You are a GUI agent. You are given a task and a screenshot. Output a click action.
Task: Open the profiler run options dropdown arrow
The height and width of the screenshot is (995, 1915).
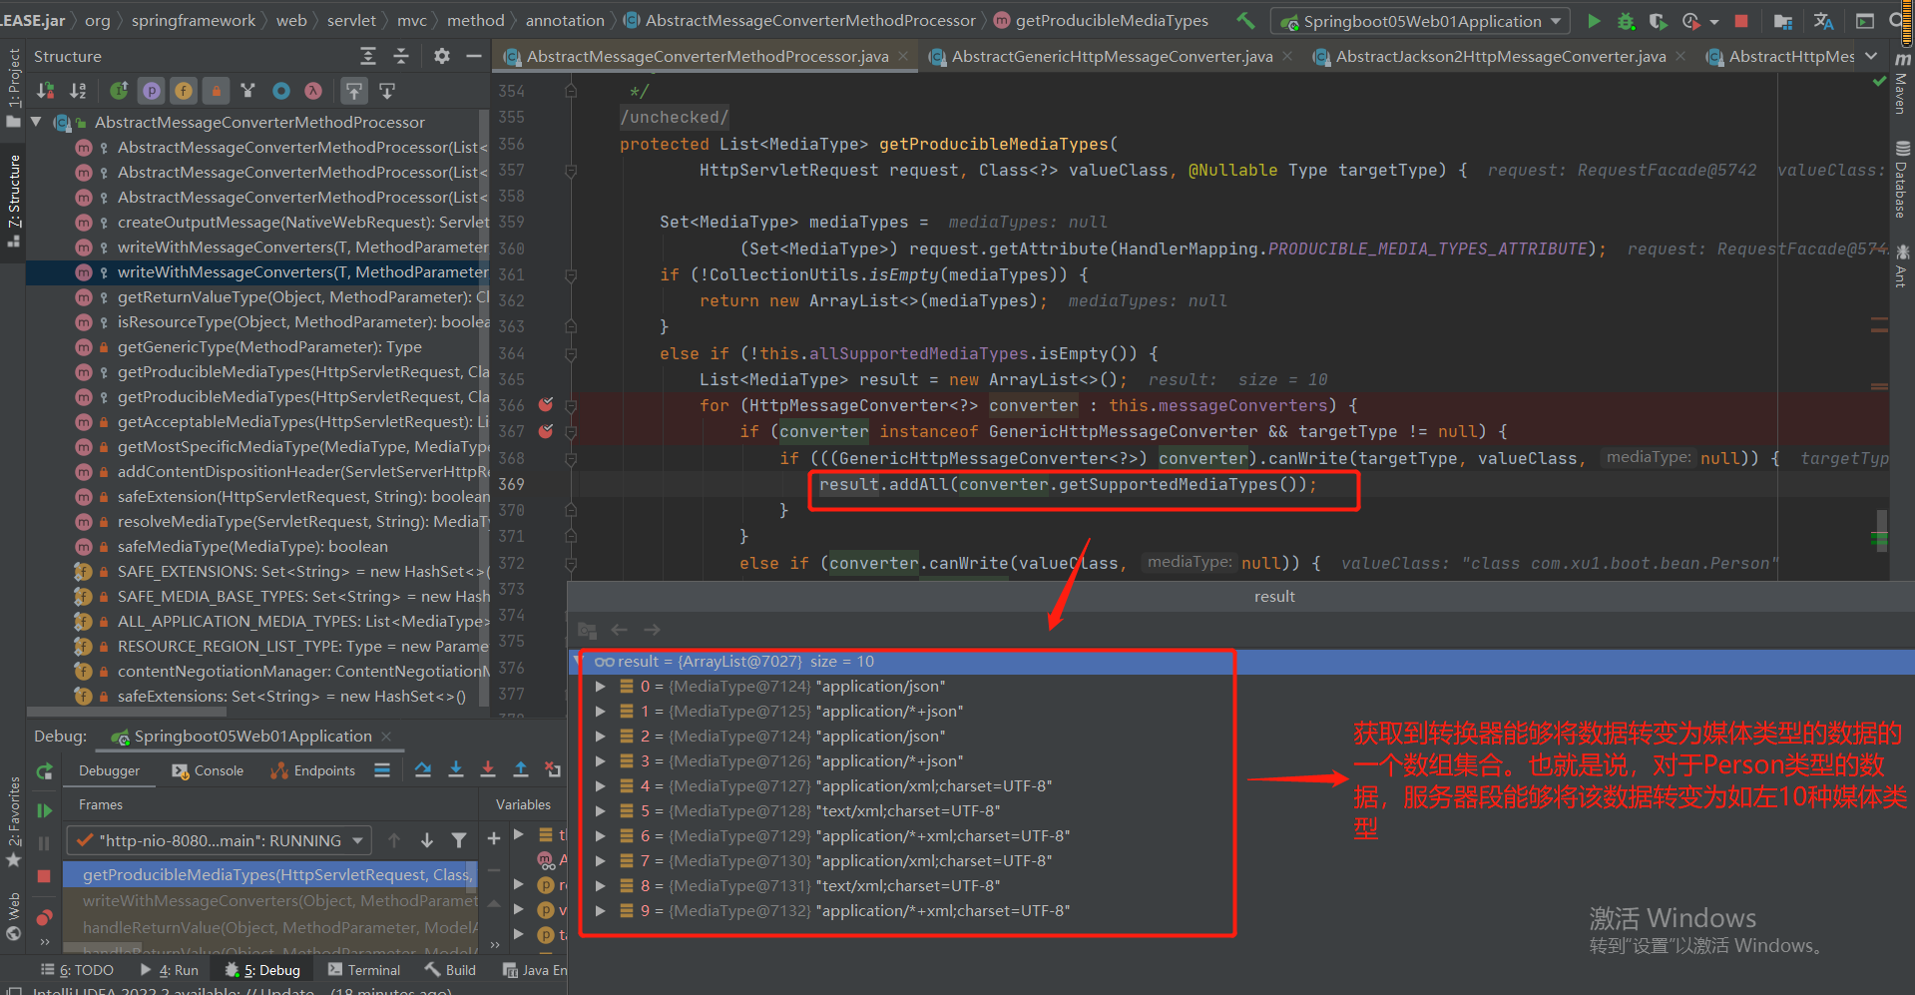(x=1714, y=21)
